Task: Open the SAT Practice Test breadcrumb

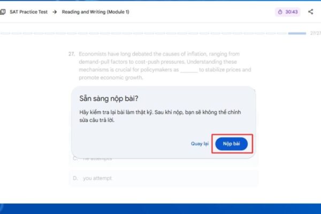Action: (x=28, y=12)
